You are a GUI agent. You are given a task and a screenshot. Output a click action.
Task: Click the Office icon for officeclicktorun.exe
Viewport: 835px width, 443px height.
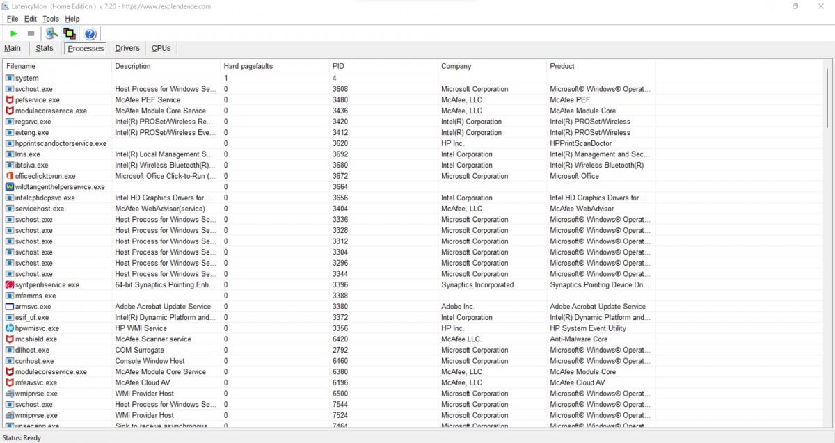point(10,176)
